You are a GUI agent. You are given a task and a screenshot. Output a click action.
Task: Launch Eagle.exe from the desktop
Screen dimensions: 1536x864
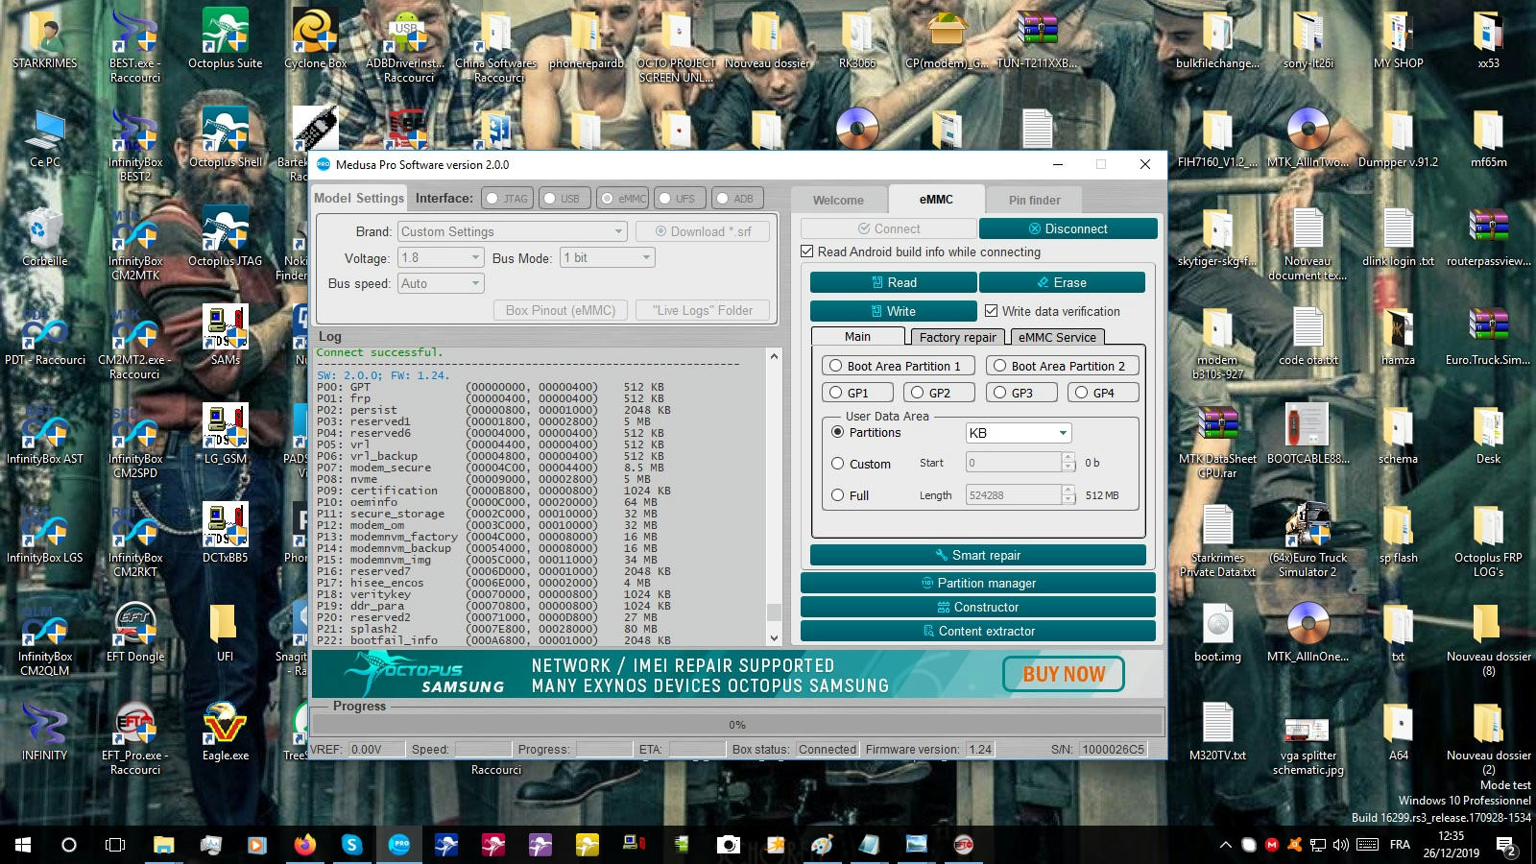click(225, 728)
